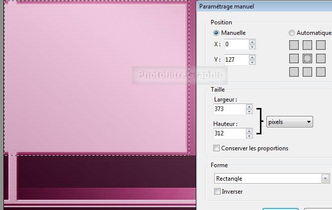Focus the Y position field
The height and width of the screenshot is (210, 332).
(235, 60)
